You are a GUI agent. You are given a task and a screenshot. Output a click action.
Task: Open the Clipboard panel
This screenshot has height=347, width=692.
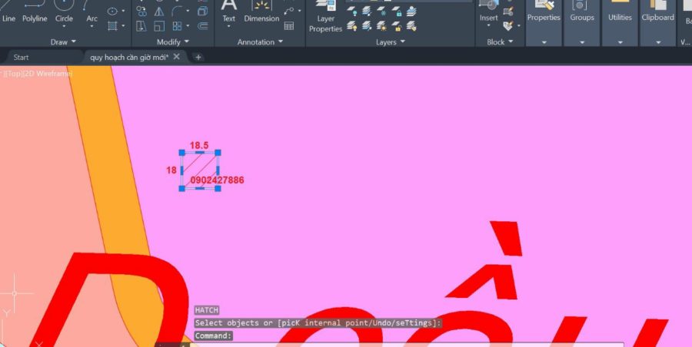pos(658,18)
